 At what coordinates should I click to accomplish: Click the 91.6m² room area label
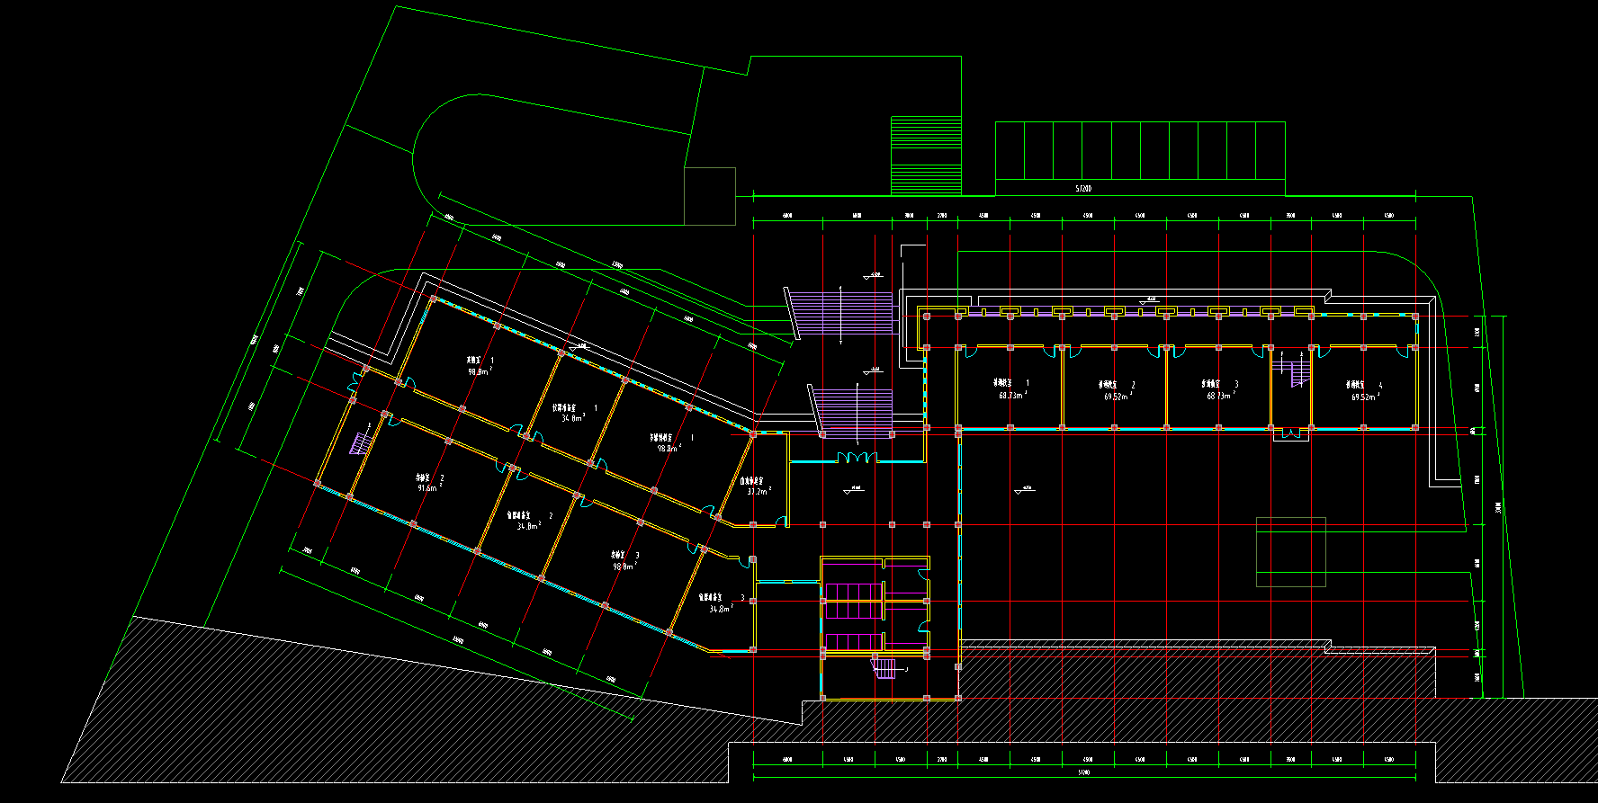pos(429,488)
